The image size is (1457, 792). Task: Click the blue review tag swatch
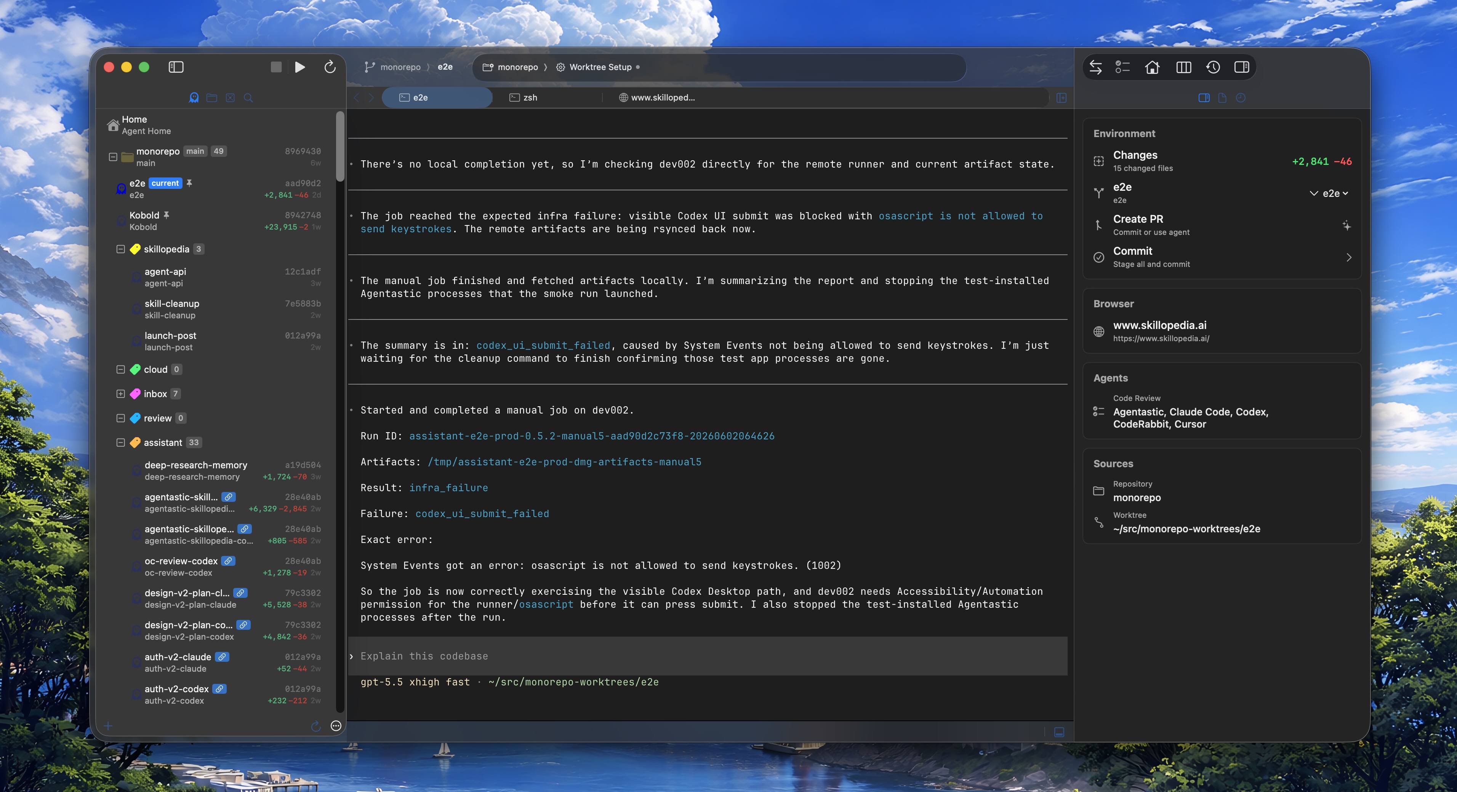pos(134,418)
